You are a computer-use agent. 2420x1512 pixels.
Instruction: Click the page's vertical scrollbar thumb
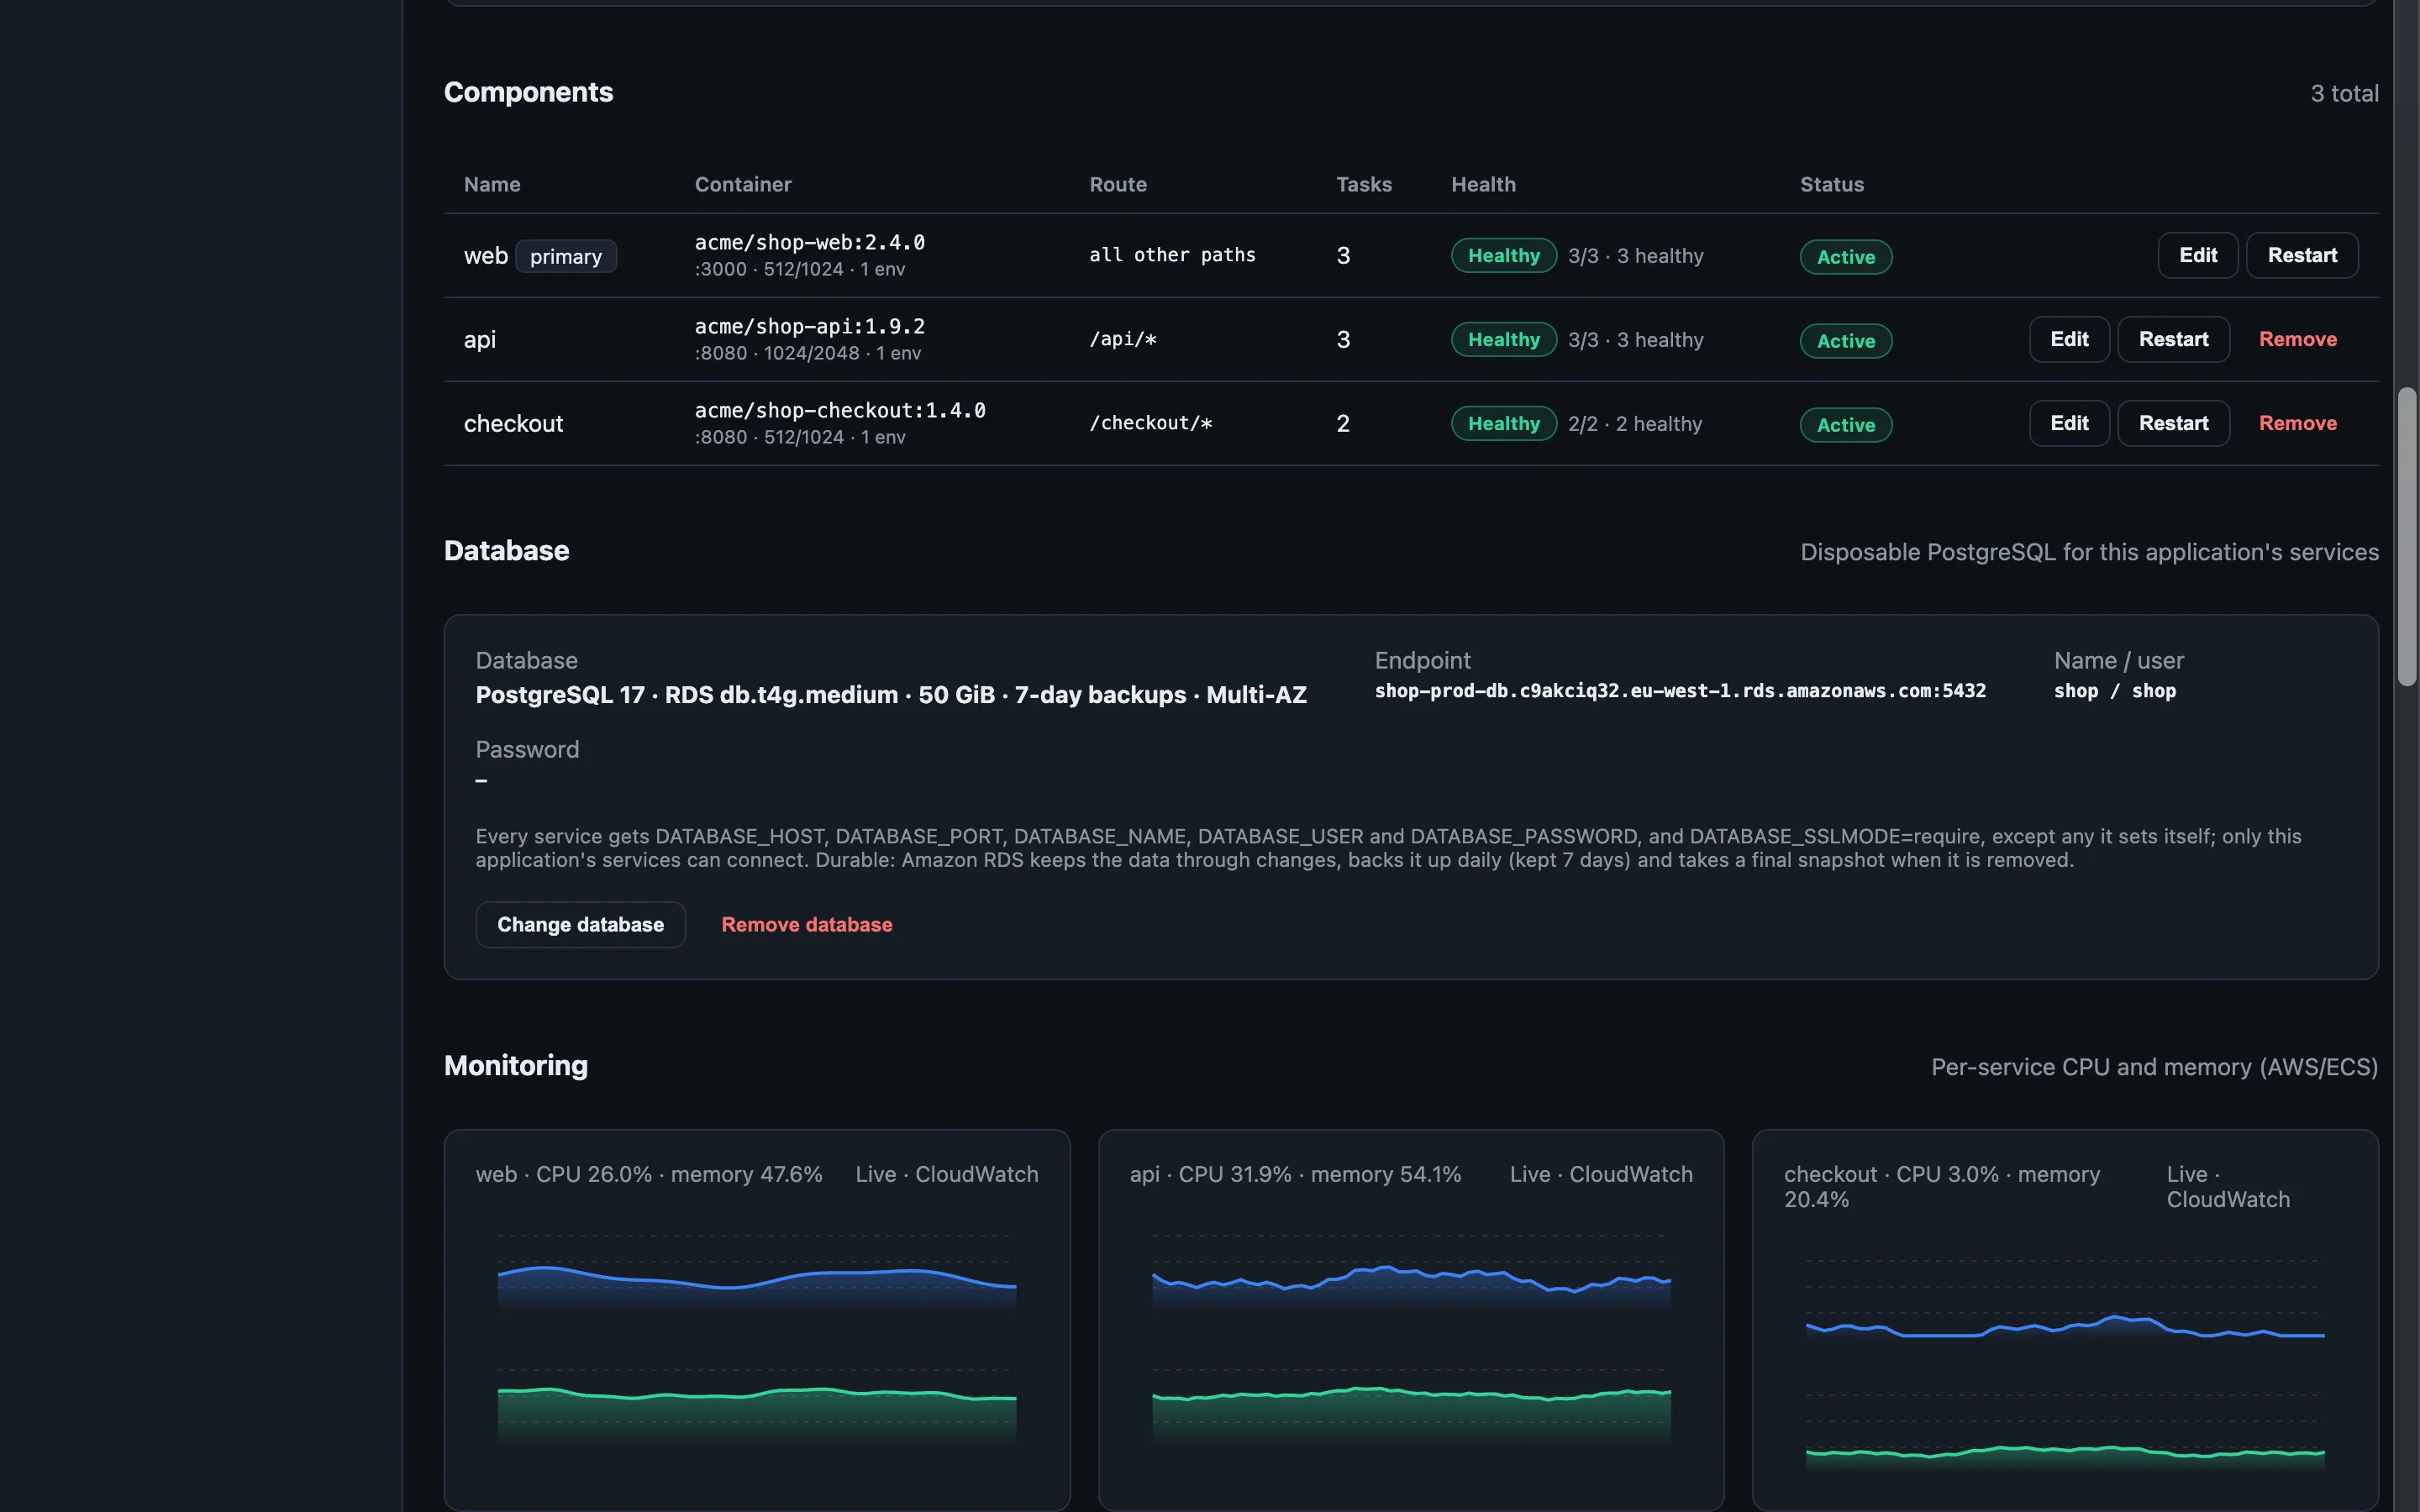(x=2406, y=536)
